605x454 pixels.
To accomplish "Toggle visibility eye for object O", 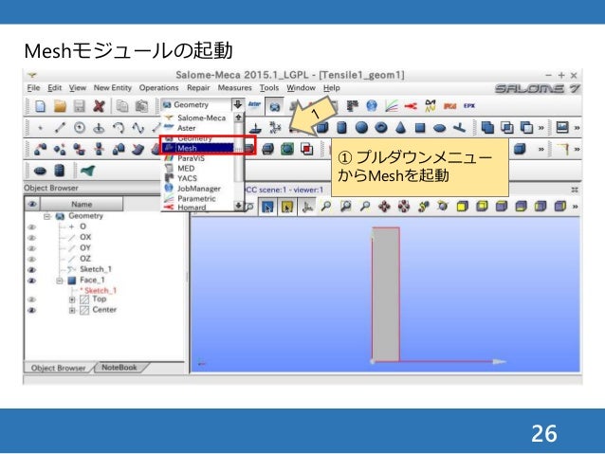I will pyautogui.click(x=31, y=227).
